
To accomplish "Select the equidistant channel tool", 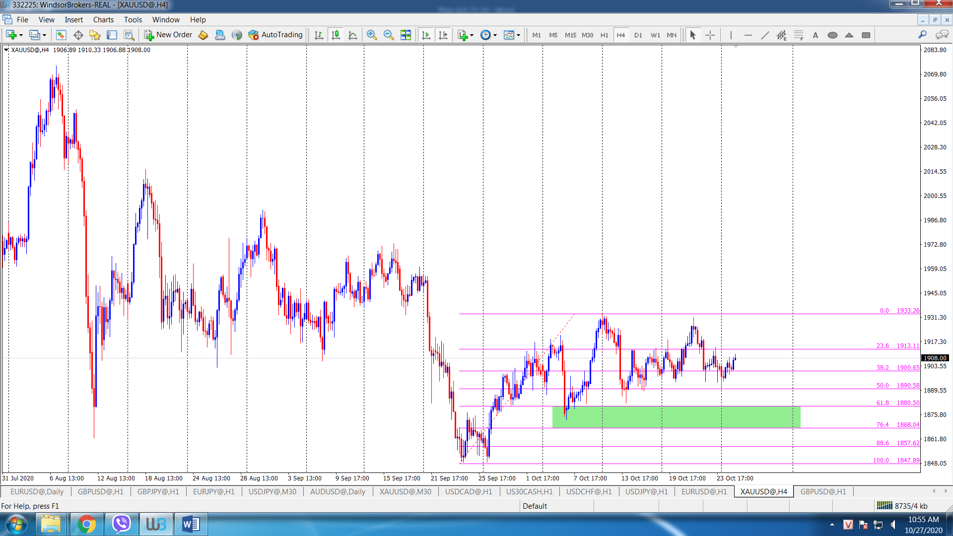I will pos(782,35).
